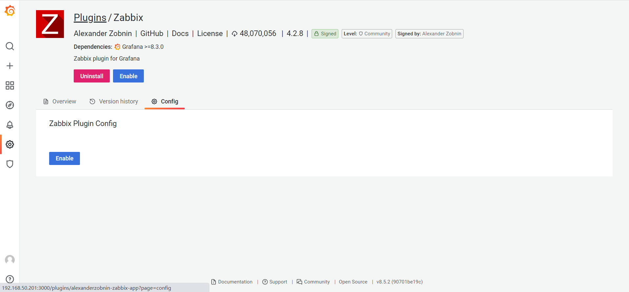Open the Server Admin shield icon

click(10, 164)
